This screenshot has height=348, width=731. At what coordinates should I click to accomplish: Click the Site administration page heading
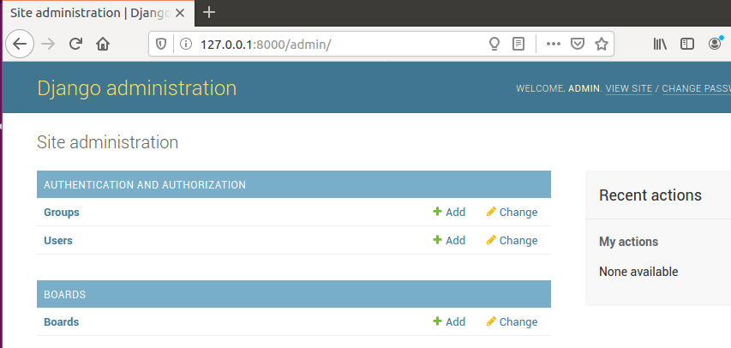(108, 142)
